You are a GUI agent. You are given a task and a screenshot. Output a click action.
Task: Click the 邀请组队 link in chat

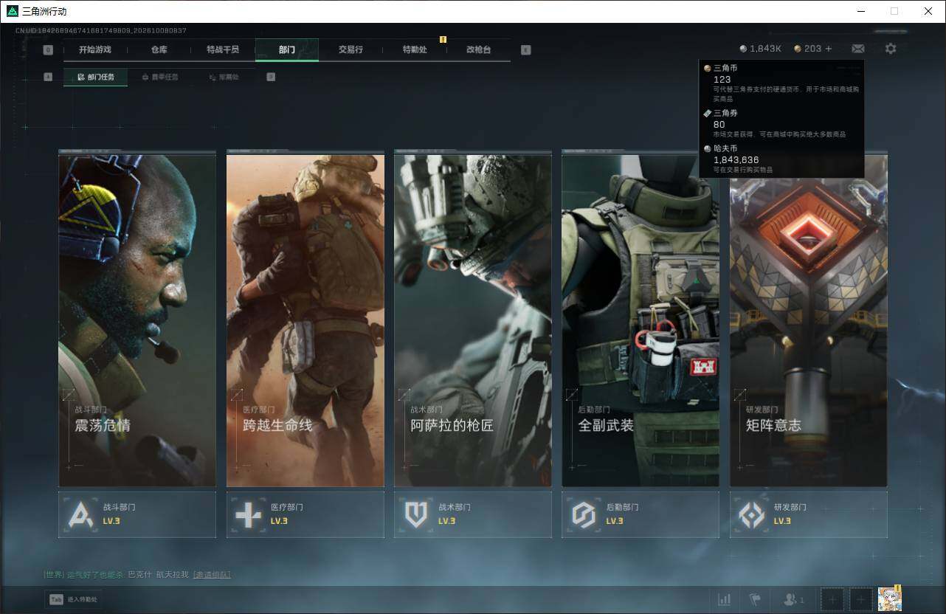[x=212, y=574]
